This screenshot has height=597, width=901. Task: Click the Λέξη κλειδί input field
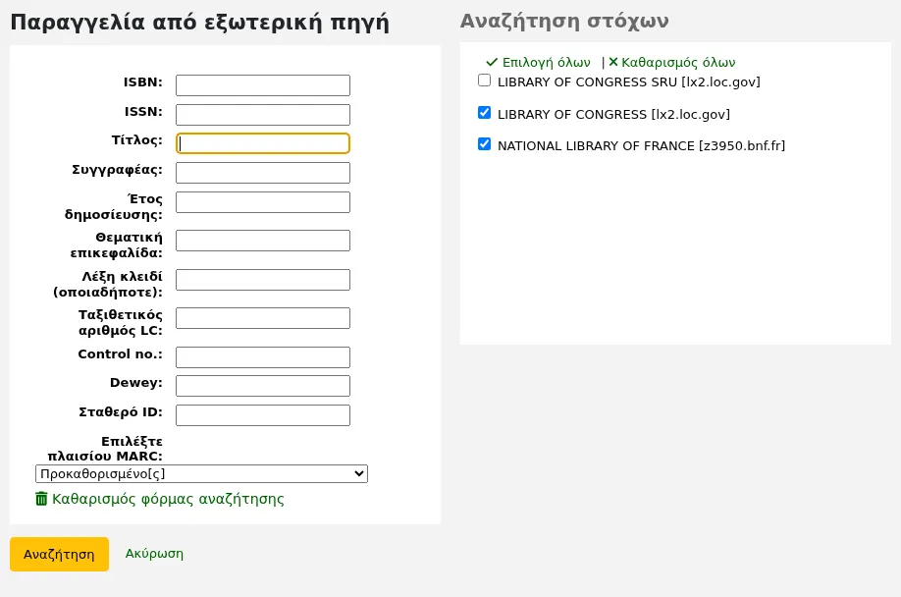[263, 280]
